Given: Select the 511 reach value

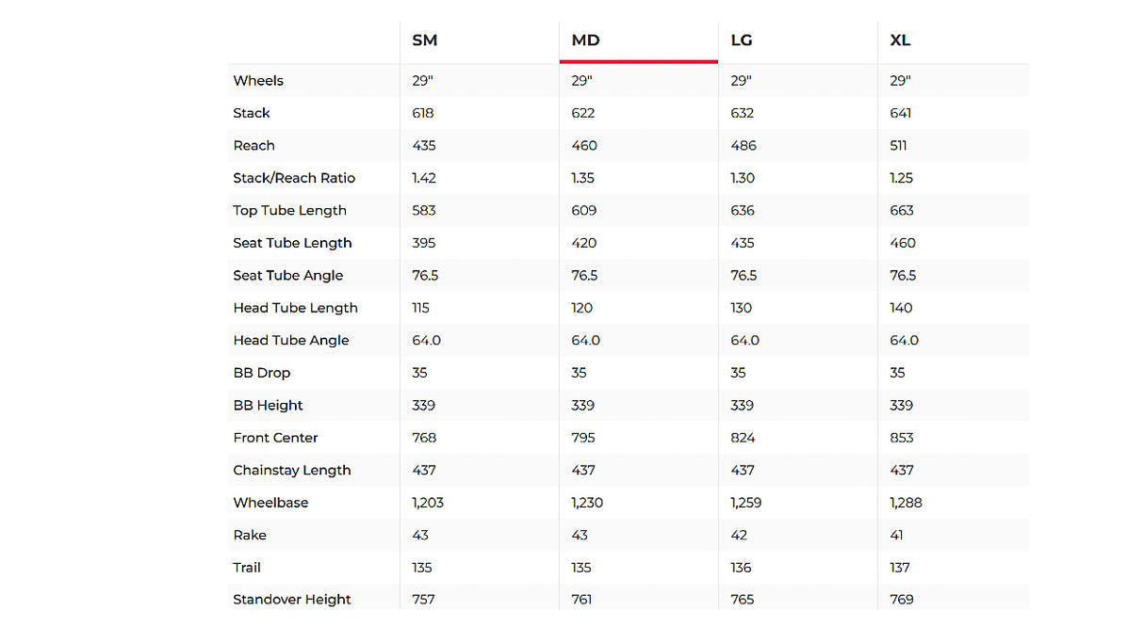Looking at the screenshot, I should click(900, 146).
